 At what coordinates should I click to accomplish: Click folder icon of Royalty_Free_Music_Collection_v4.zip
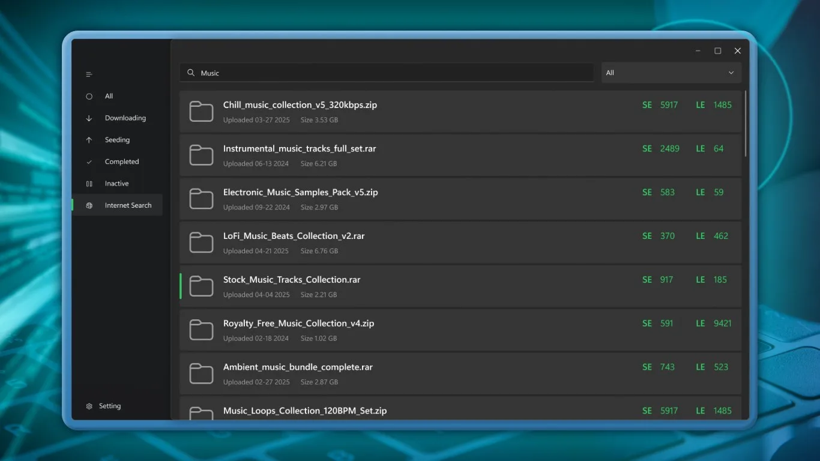(x=201, y=330)
